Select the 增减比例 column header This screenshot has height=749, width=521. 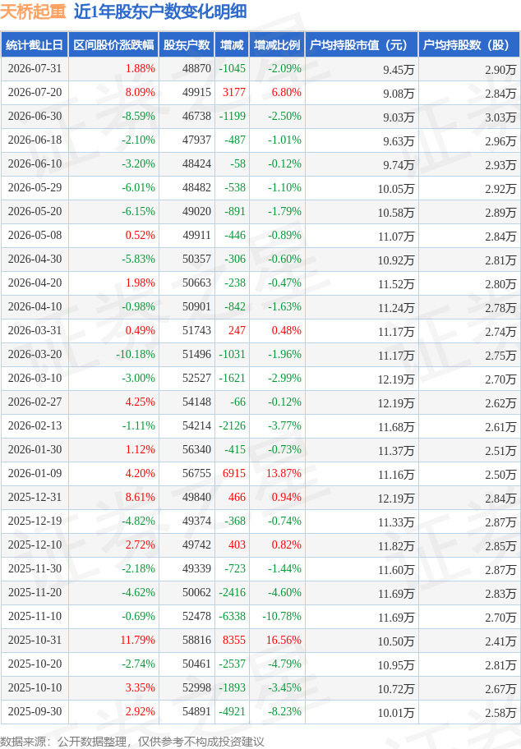277,45
